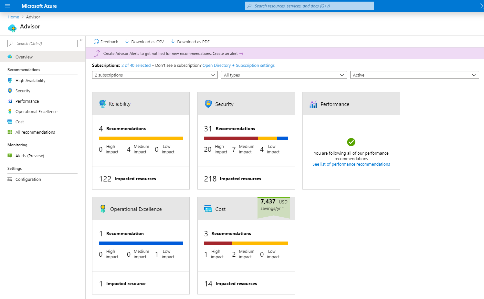Screen dimensions: 484x299
Task: Expand the All types filter dropdown
Action: coord(284,75)
